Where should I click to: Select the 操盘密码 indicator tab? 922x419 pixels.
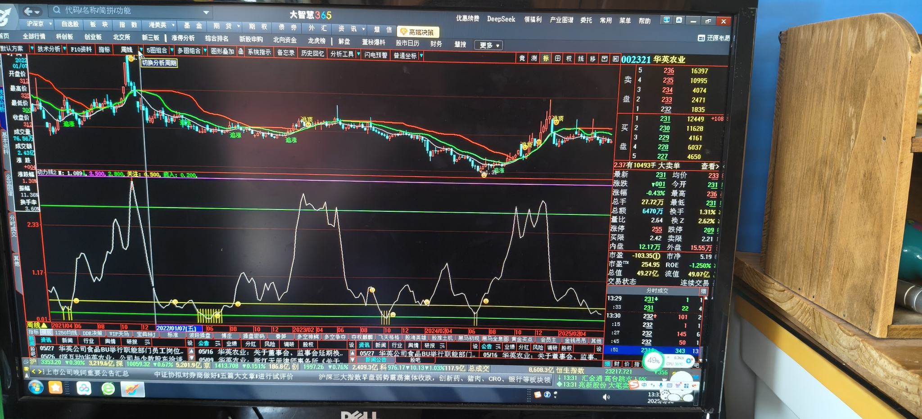(x=253, y=336)
